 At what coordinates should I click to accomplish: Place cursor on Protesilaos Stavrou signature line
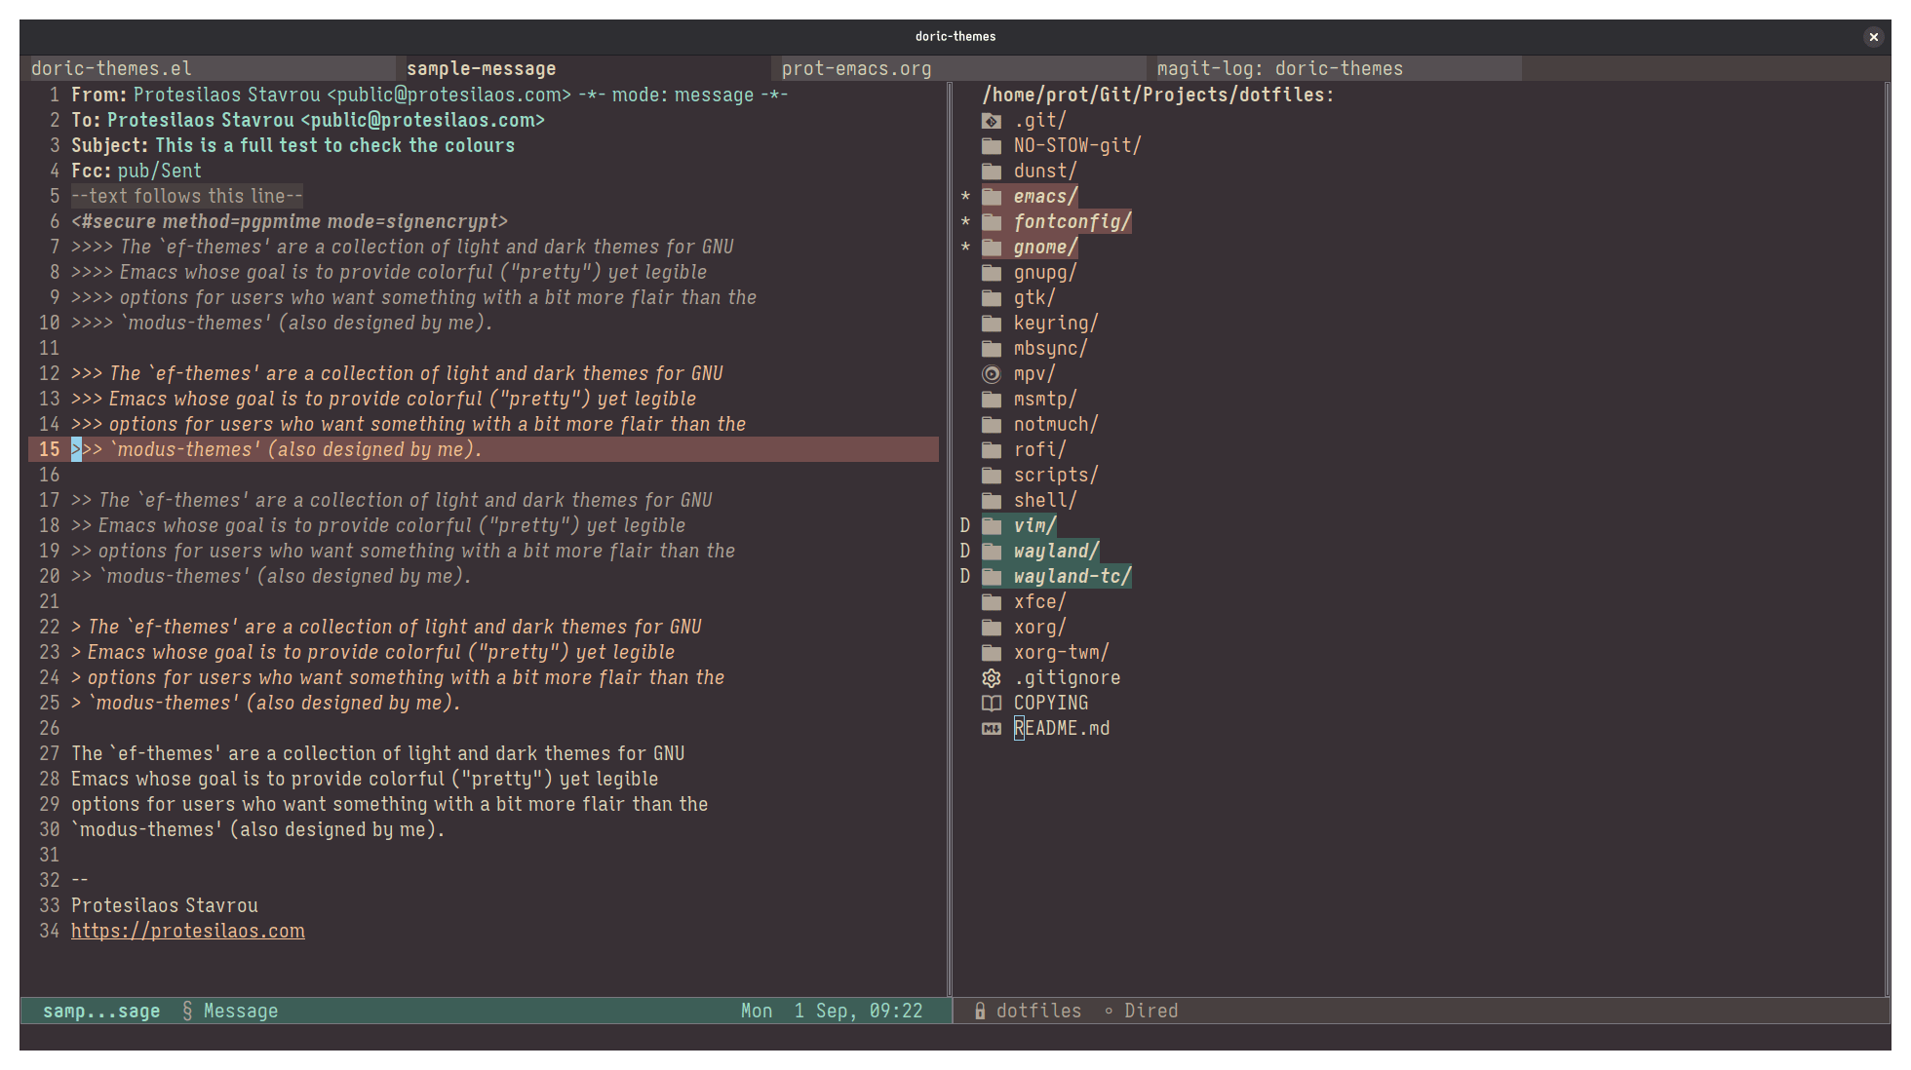click(165, 906)
